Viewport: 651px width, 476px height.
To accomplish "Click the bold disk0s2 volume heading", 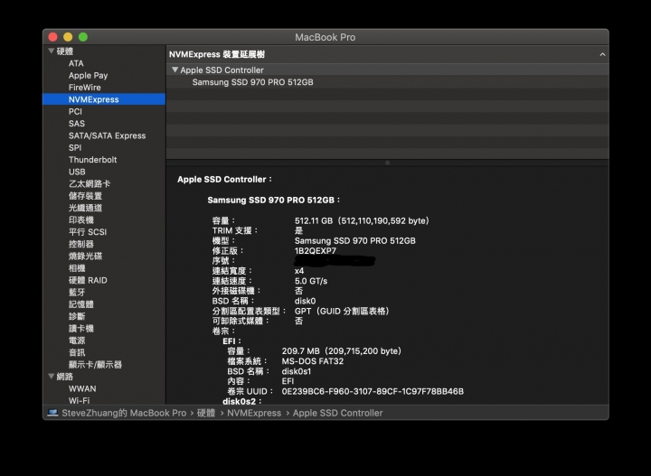I will (242, 401).
